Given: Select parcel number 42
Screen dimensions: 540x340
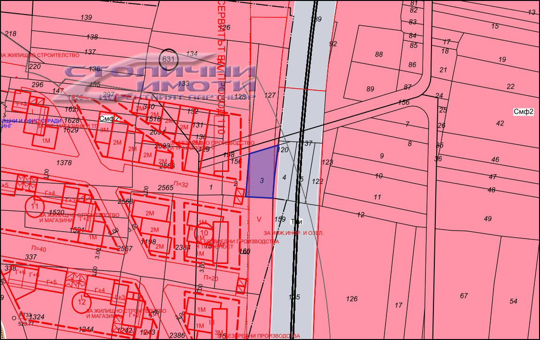Looking at the screenshot, I should (x=500, y=124).
